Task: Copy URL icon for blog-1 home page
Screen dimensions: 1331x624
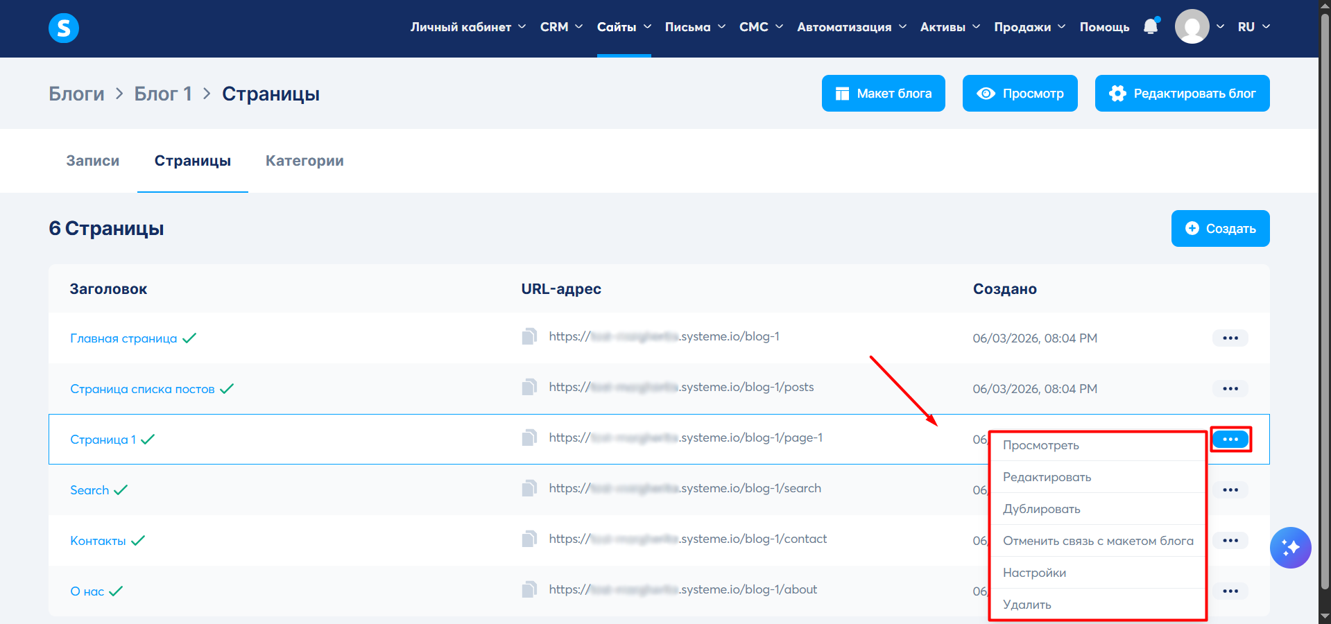Action: 529,337
